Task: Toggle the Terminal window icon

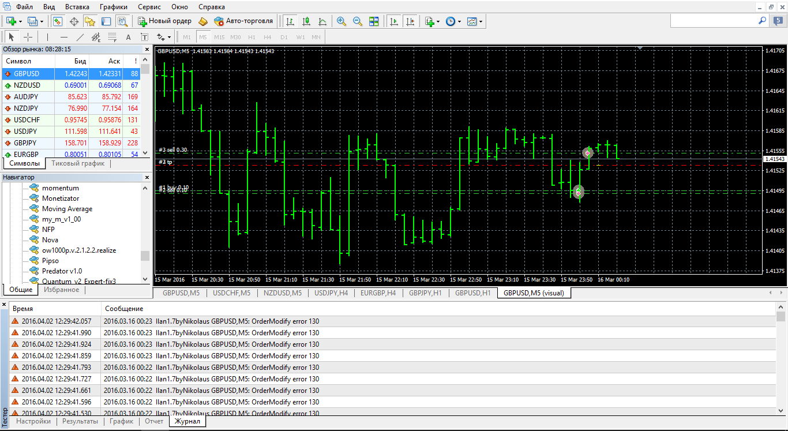Action: click(x=106, y=21)
